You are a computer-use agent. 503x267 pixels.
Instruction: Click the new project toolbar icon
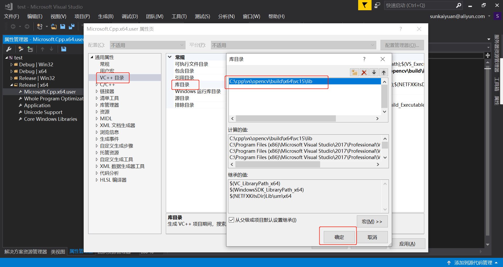[40, 26]
